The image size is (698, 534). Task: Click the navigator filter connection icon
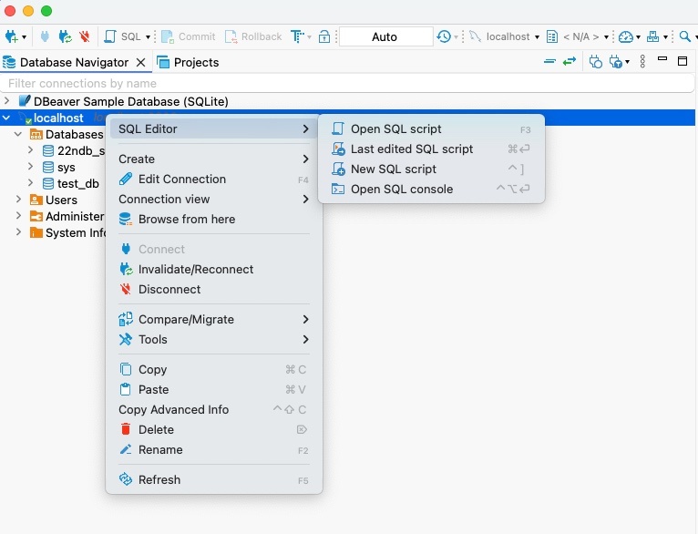(x=616, y=61)
